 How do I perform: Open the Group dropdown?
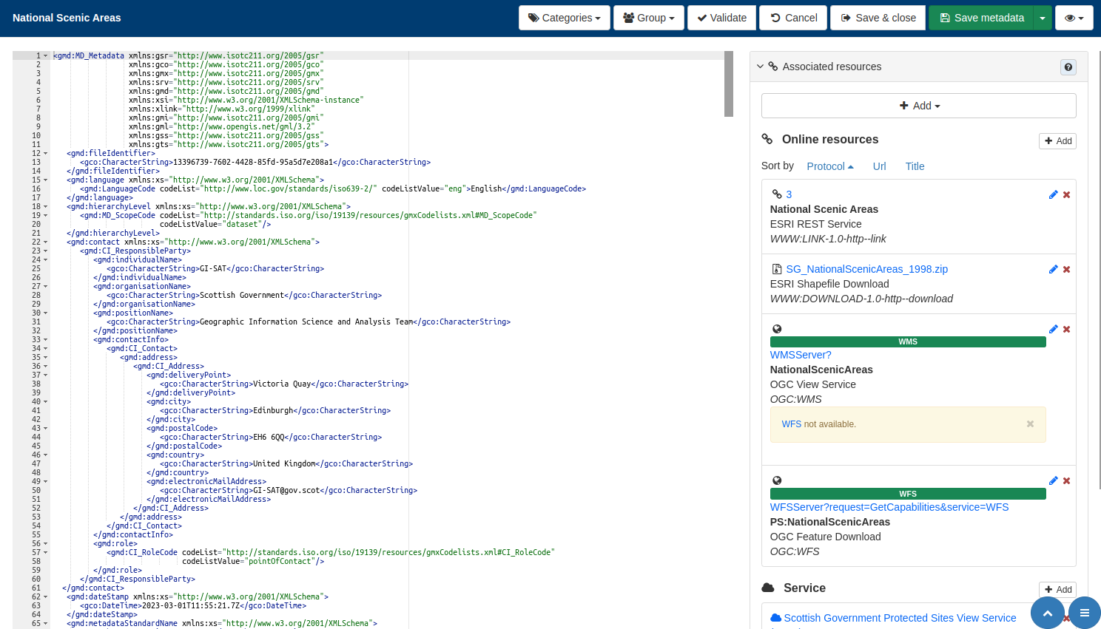coord(649,18)
